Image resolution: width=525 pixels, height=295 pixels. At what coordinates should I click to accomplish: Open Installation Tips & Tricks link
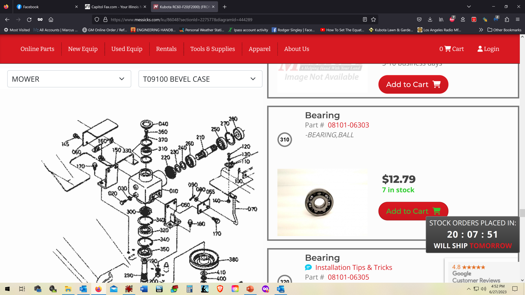tap(354, 267)
